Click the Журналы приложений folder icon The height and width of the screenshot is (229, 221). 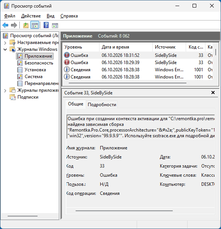click(13, 90)
